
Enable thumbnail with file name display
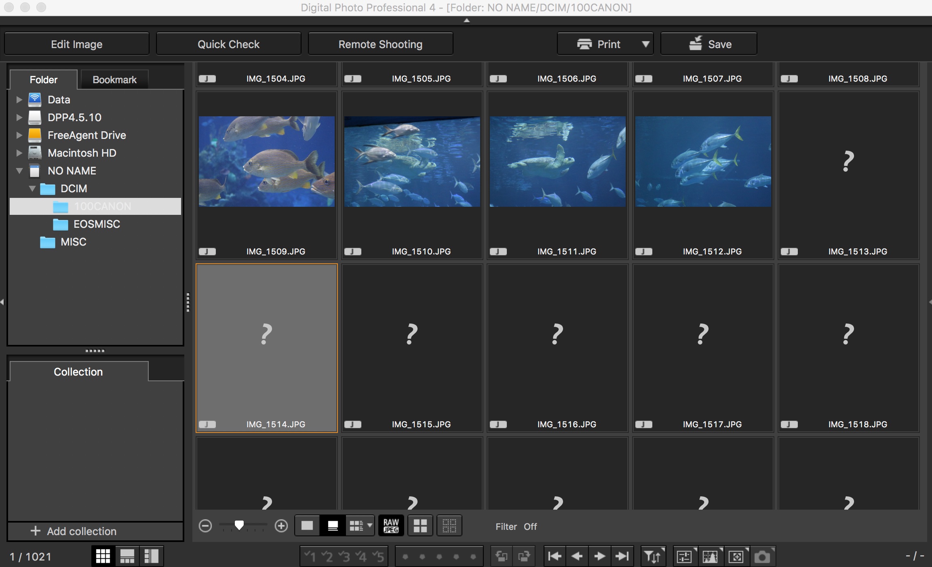pyautogui.click(x=333, y=526)
